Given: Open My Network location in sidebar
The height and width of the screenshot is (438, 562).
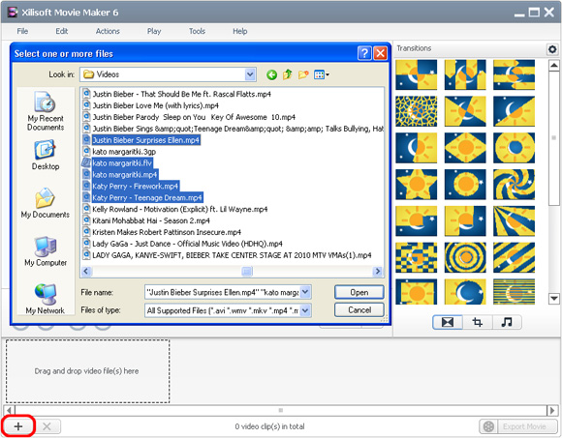Looking at the screenshot, I should coord(46,299).
